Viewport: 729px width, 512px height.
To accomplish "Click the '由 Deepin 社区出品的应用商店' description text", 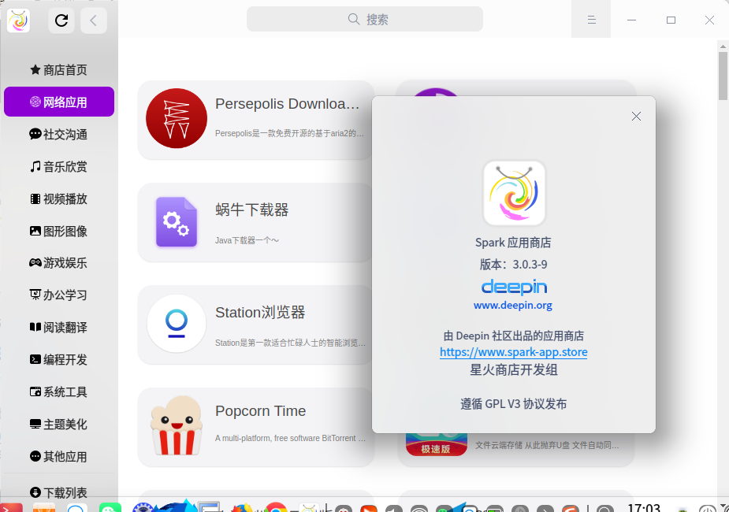I will pyautogui.click(x=514, y=336).
